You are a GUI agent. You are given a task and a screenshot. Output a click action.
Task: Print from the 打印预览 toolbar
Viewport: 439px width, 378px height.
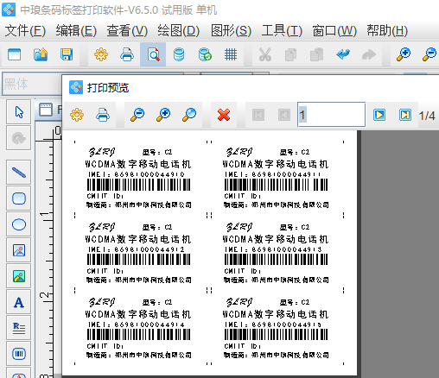103,115
